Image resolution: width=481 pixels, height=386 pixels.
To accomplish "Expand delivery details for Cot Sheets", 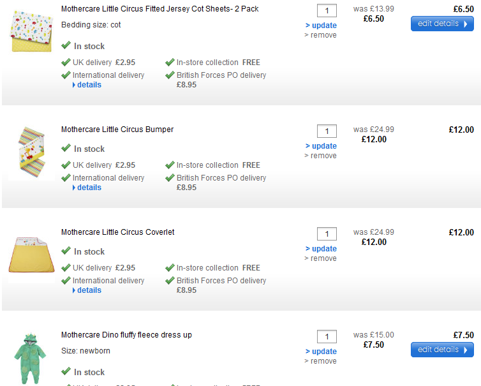I will [87, 85].
